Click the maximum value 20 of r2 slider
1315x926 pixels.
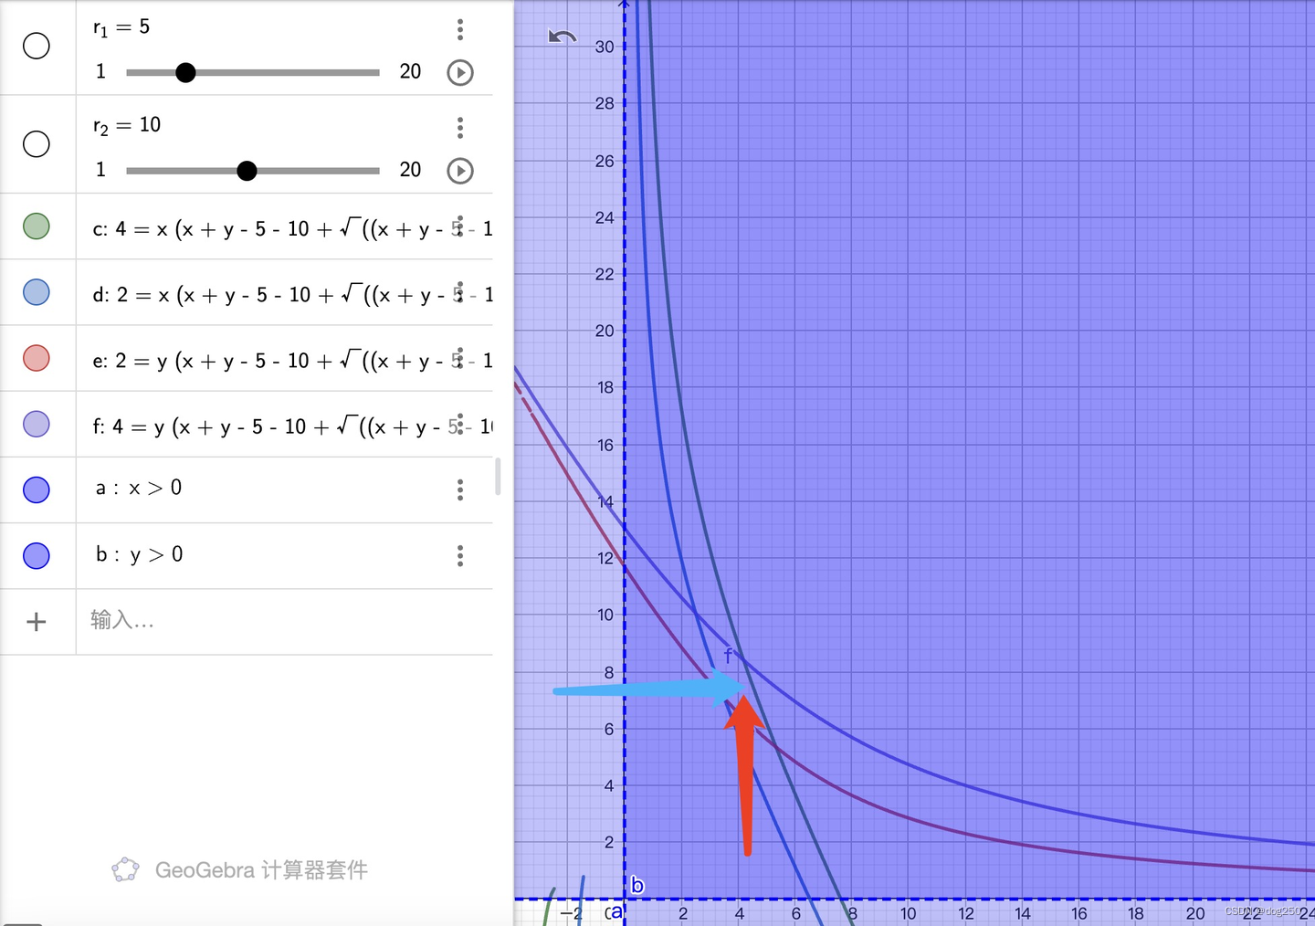[410, 170]
